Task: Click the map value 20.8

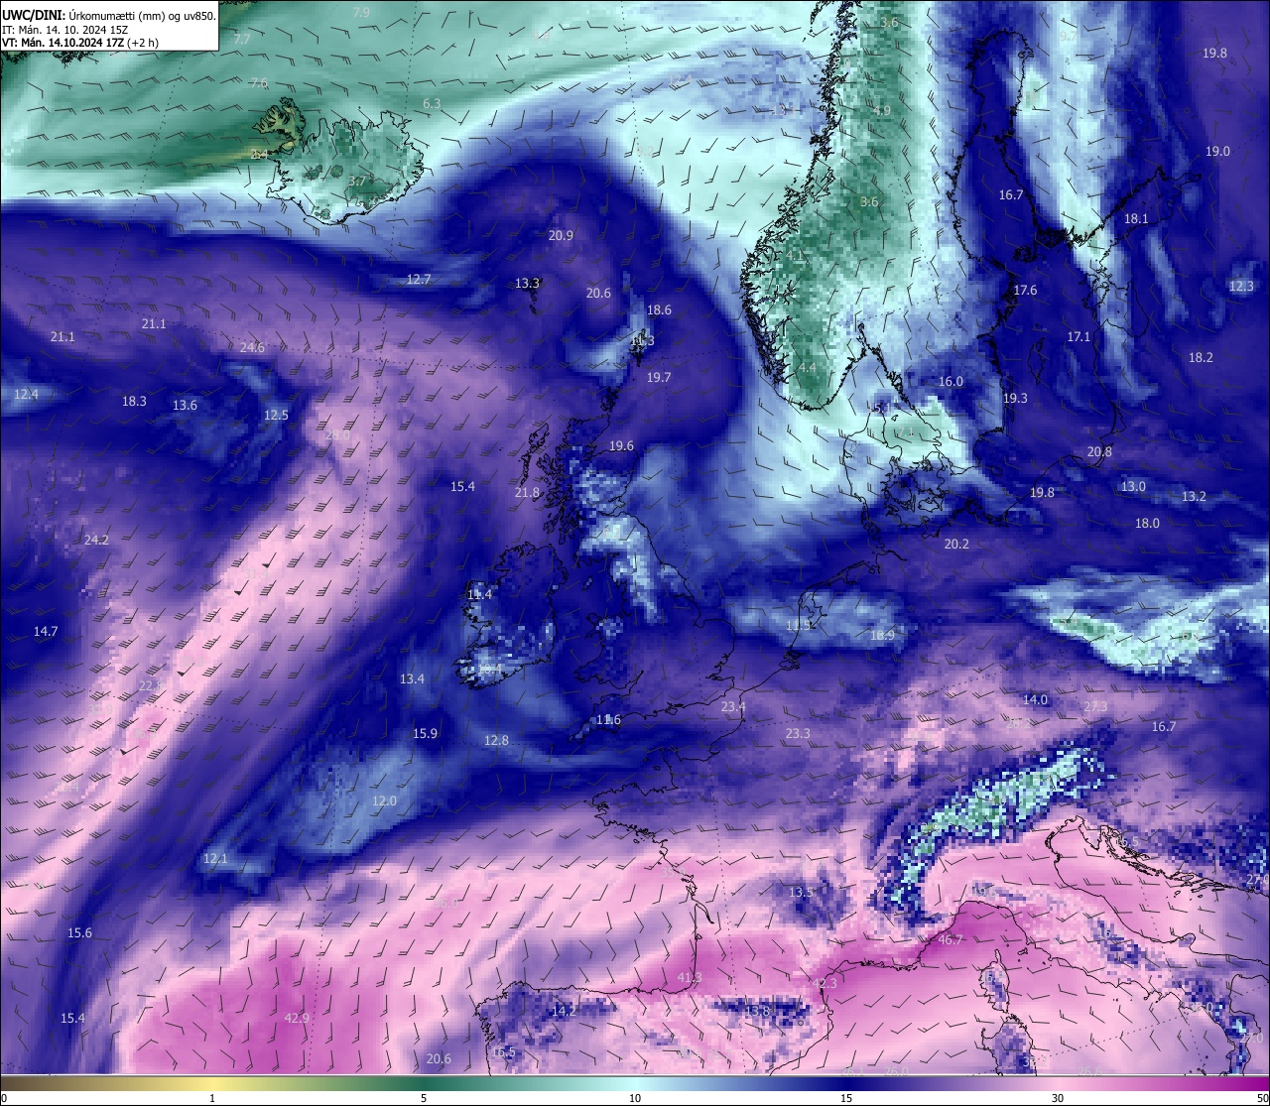Action: 1099,451
